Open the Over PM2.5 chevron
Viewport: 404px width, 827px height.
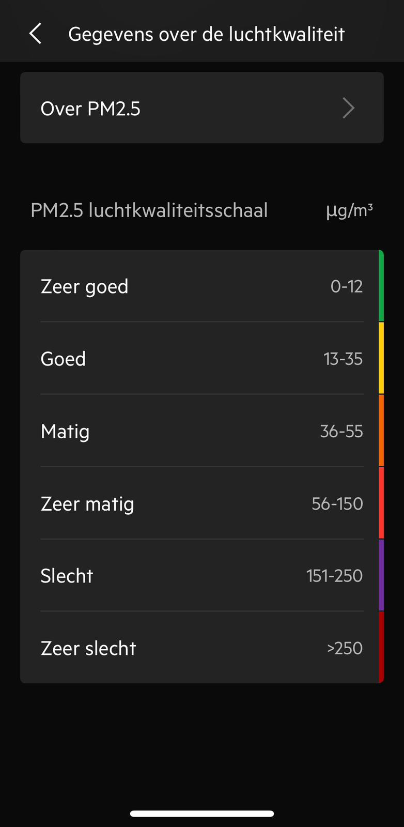tap(349, 109)
